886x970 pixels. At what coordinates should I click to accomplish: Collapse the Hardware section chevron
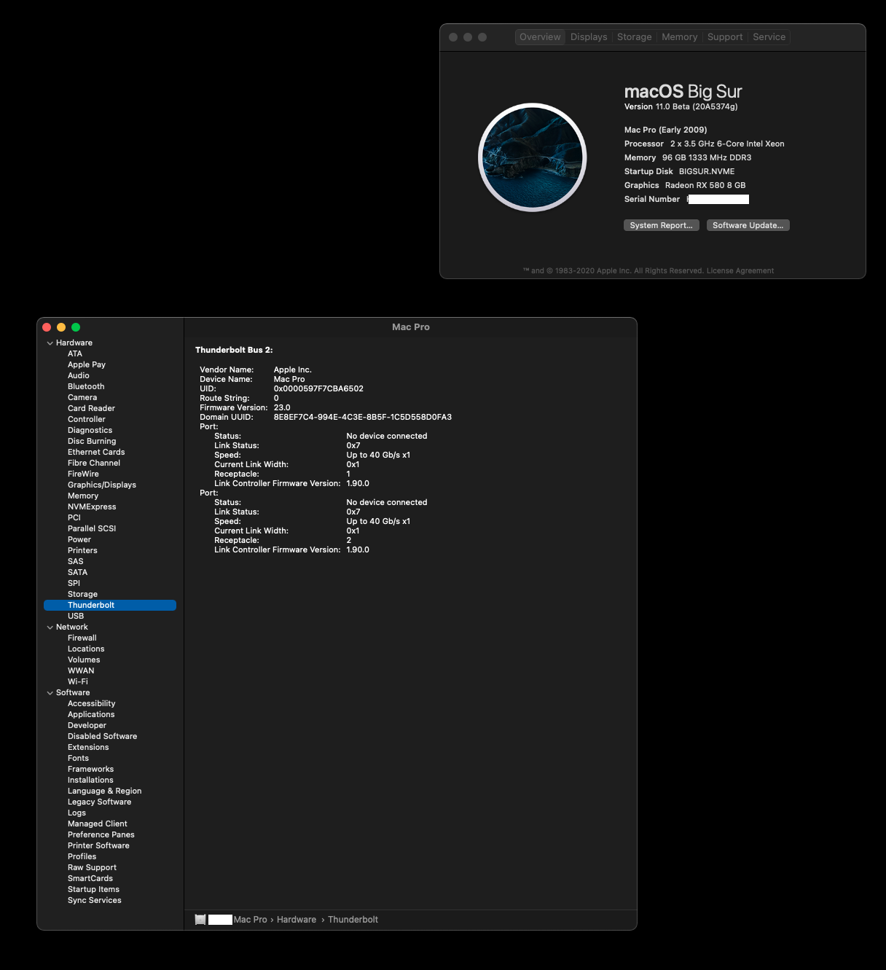(50, 343)
